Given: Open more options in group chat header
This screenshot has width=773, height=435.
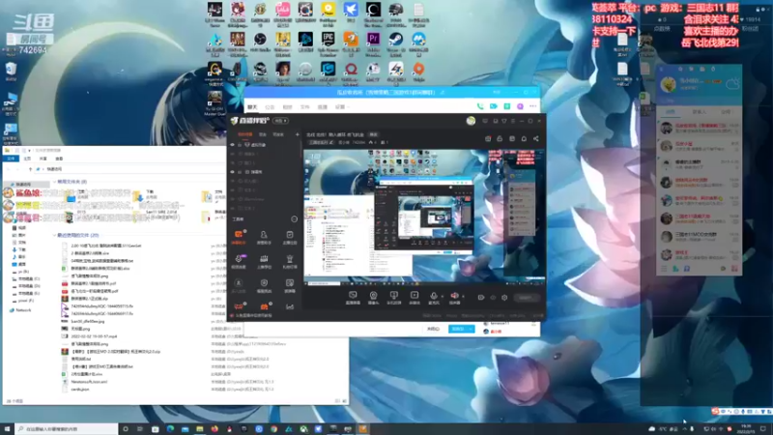Looking at the screenshot, I should click(x=533, y=106).
